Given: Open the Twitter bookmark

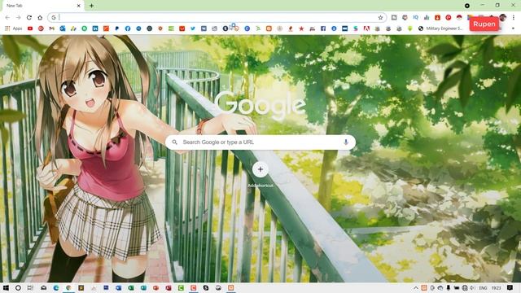Looking at the screenshot, I should pos(193,28).
